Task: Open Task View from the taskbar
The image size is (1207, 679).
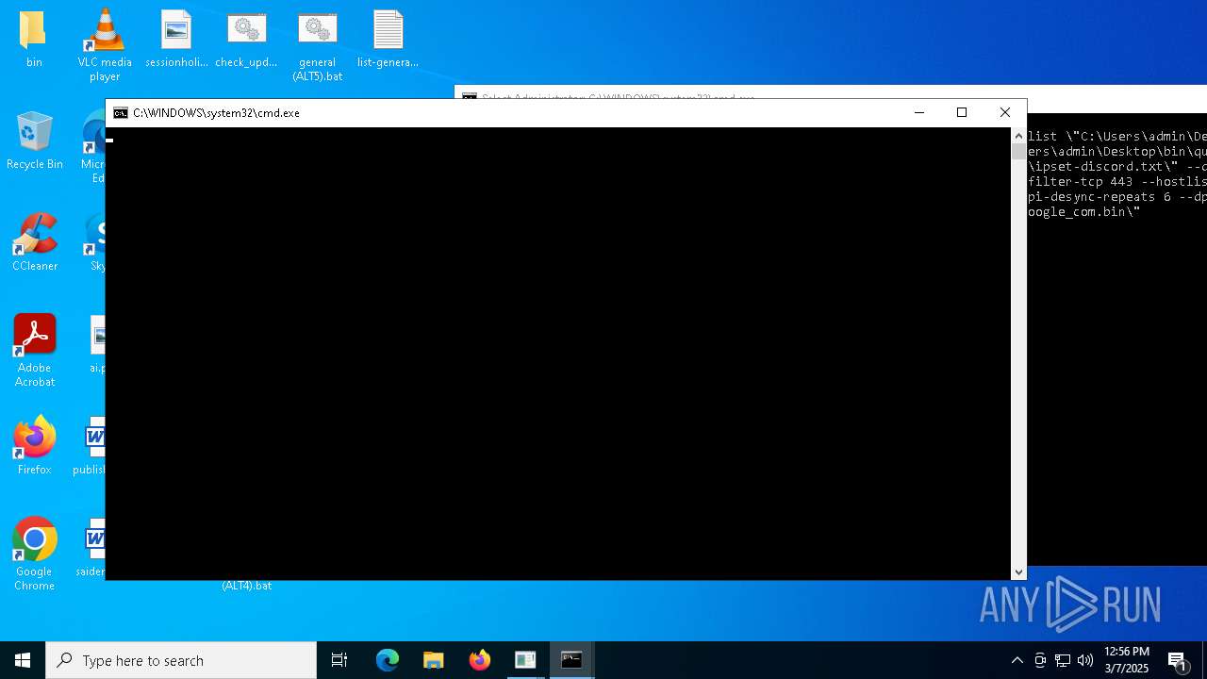Action: click(339, 660)
